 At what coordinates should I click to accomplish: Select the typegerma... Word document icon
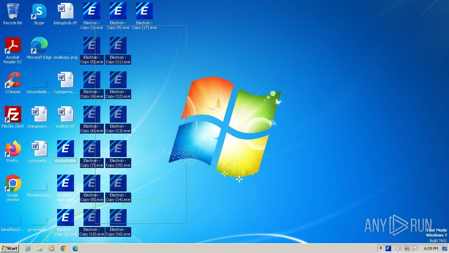pos(65,83)
